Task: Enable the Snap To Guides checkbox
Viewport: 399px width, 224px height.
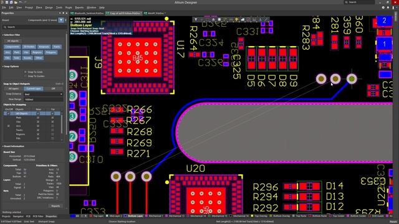Action: (25, 76)
